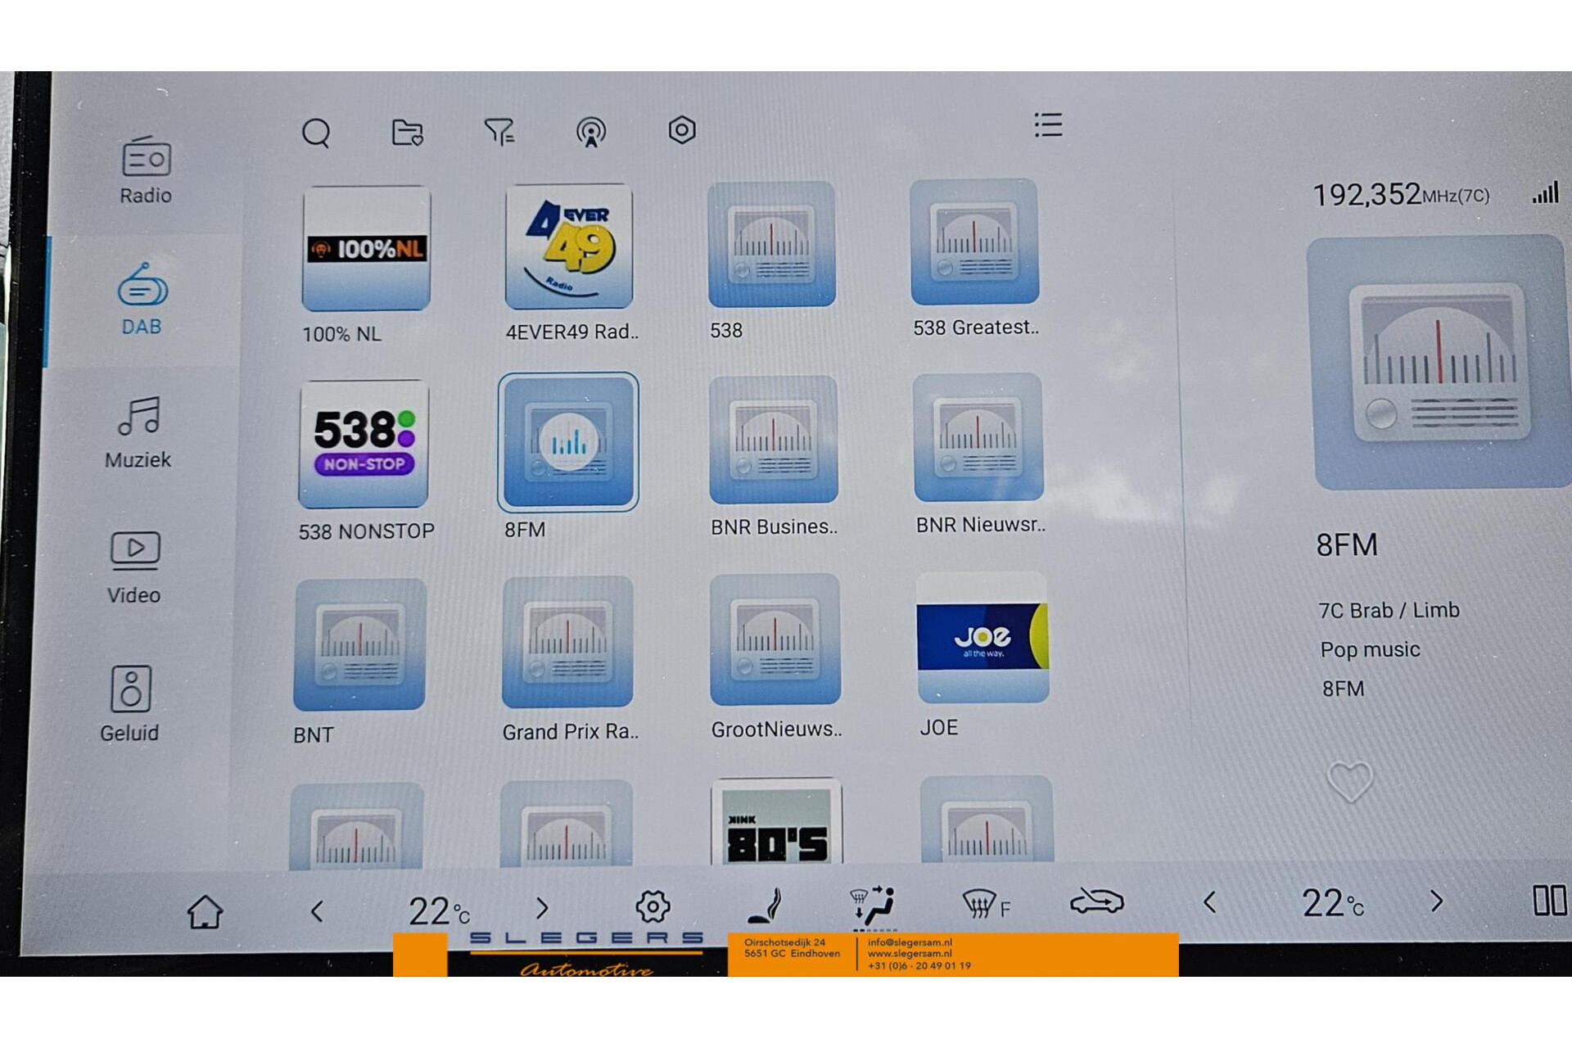Increase left temperature with right arrow
This screenshot has width=1572, height=1048.
tap(542, 908)
